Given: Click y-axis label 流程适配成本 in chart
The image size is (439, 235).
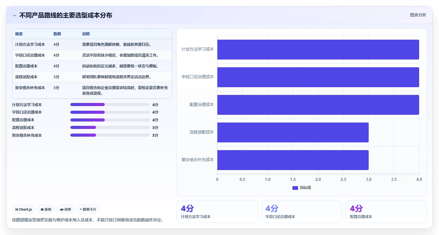Looking at the screenshot, I should (x=202, y=132).
